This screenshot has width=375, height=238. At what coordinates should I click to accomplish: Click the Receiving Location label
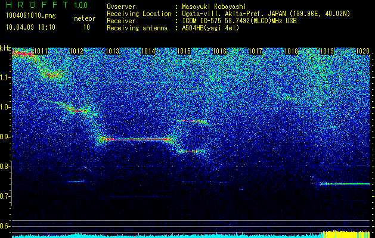(x=139, y=14)
